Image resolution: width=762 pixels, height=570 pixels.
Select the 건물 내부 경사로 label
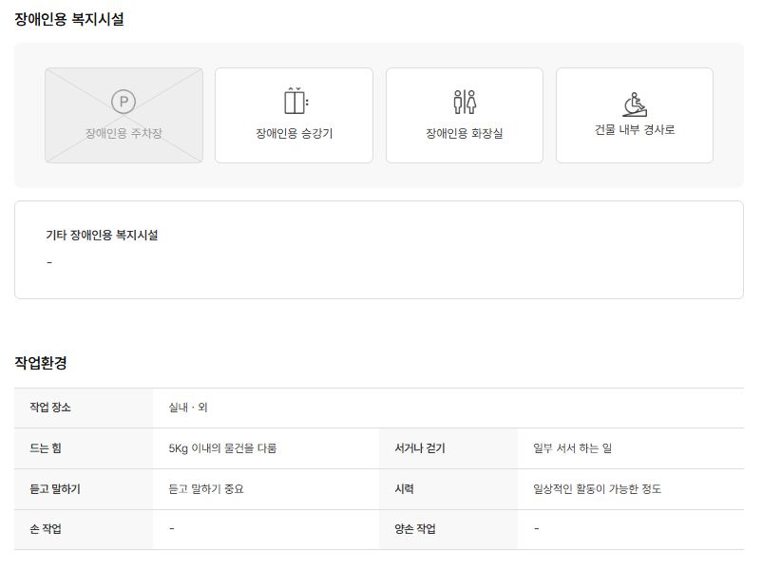coord(635,130)
